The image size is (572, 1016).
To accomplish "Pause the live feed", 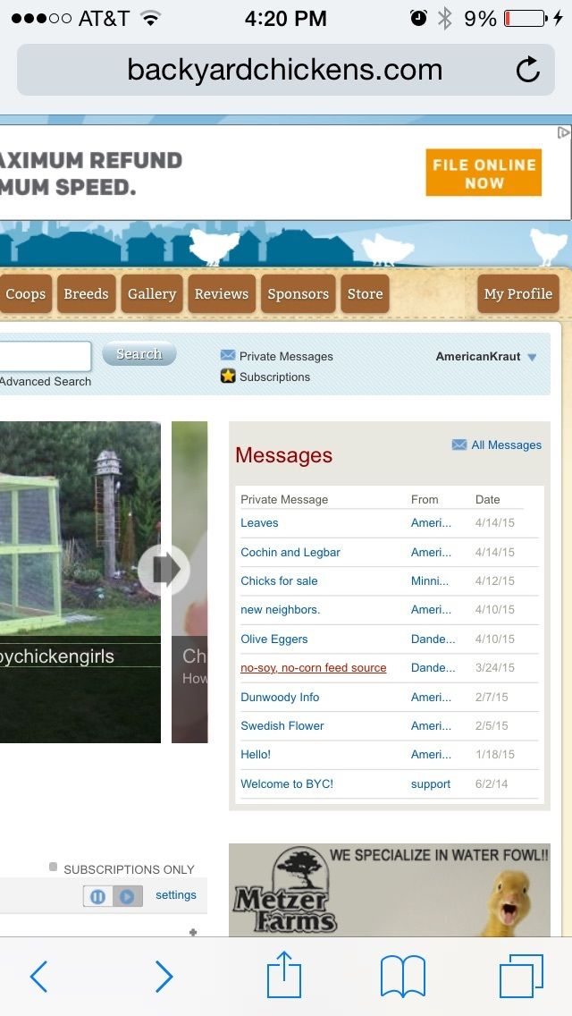I will (97, 896).
